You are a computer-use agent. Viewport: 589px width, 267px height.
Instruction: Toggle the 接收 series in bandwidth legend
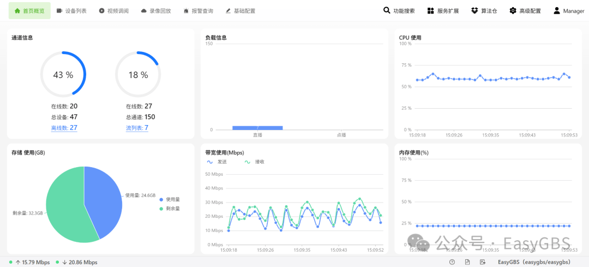click(x=255, y=162)
